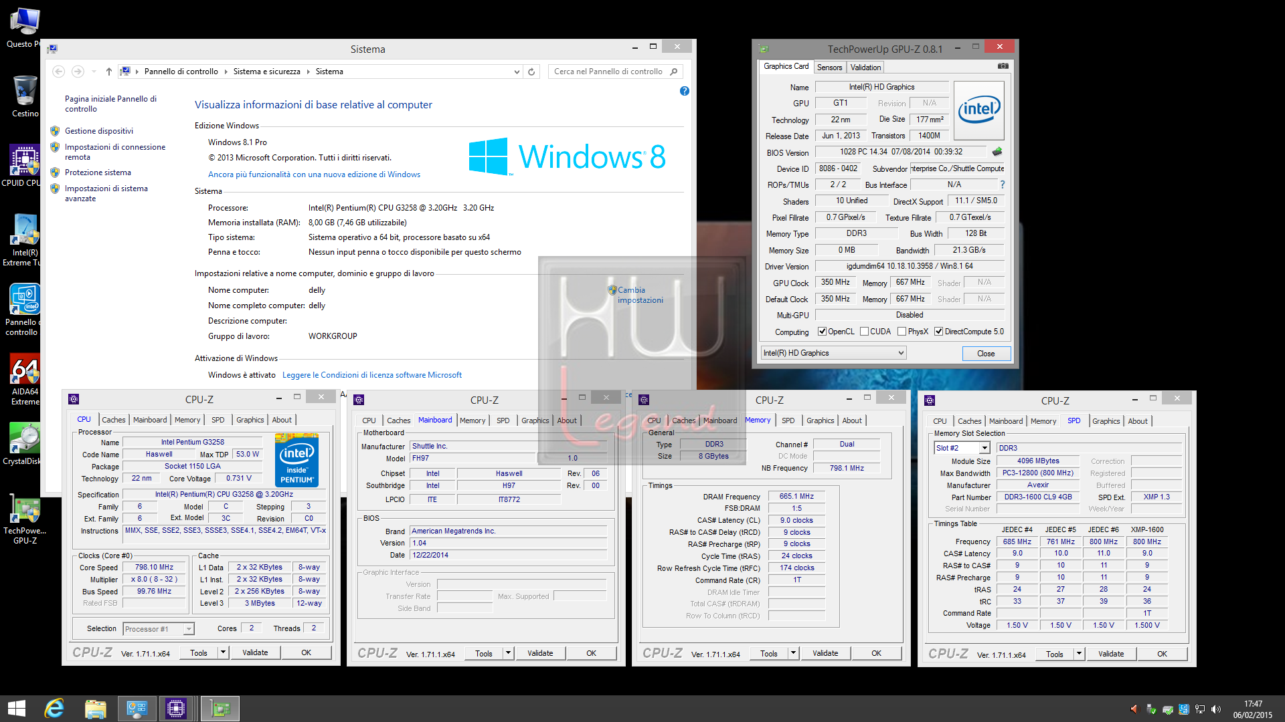Open Gestione dispositivi link
The height and width of the screenshot is (722, 1285).
tap(99, 131)
